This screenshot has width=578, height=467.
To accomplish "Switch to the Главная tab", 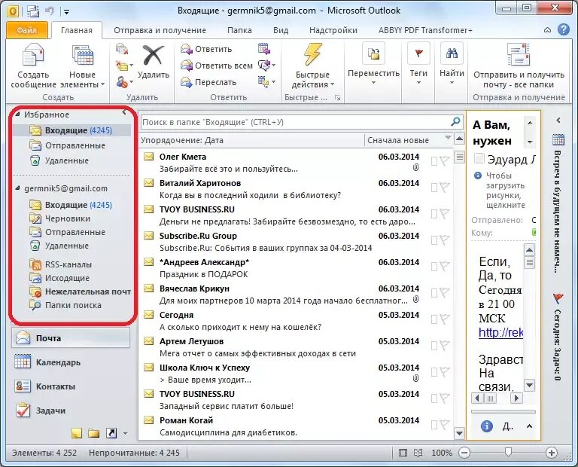I will click(77, 30).
